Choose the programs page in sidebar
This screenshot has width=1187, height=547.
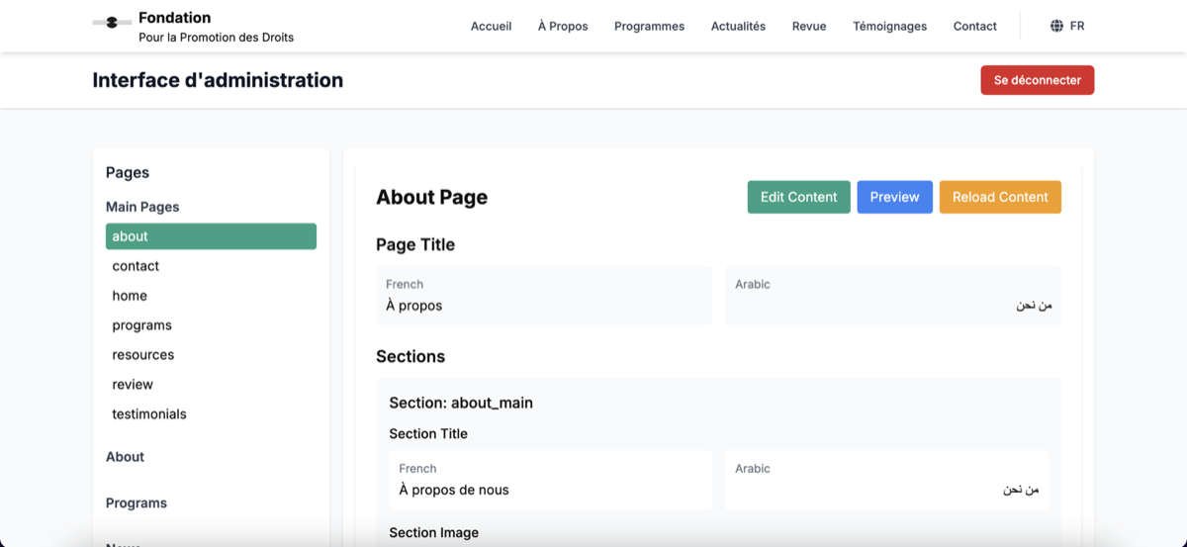(141, 325)
